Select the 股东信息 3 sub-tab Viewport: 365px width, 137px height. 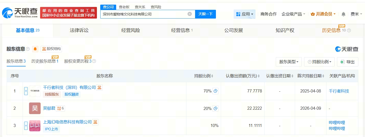16,61
